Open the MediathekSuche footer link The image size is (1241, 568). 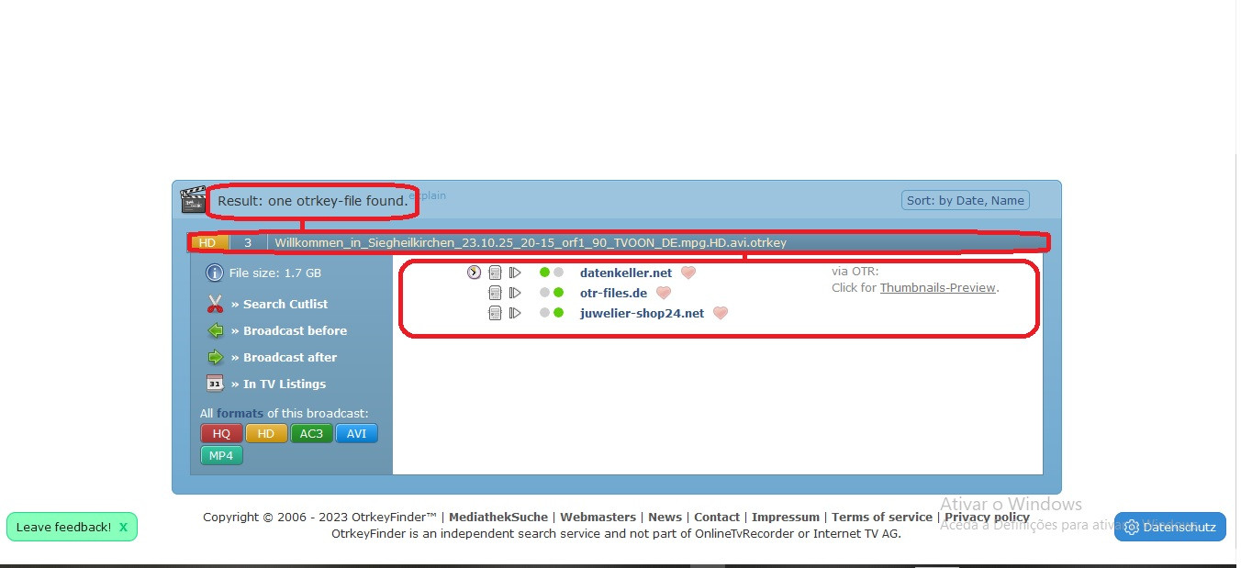(x=498, y=517)
